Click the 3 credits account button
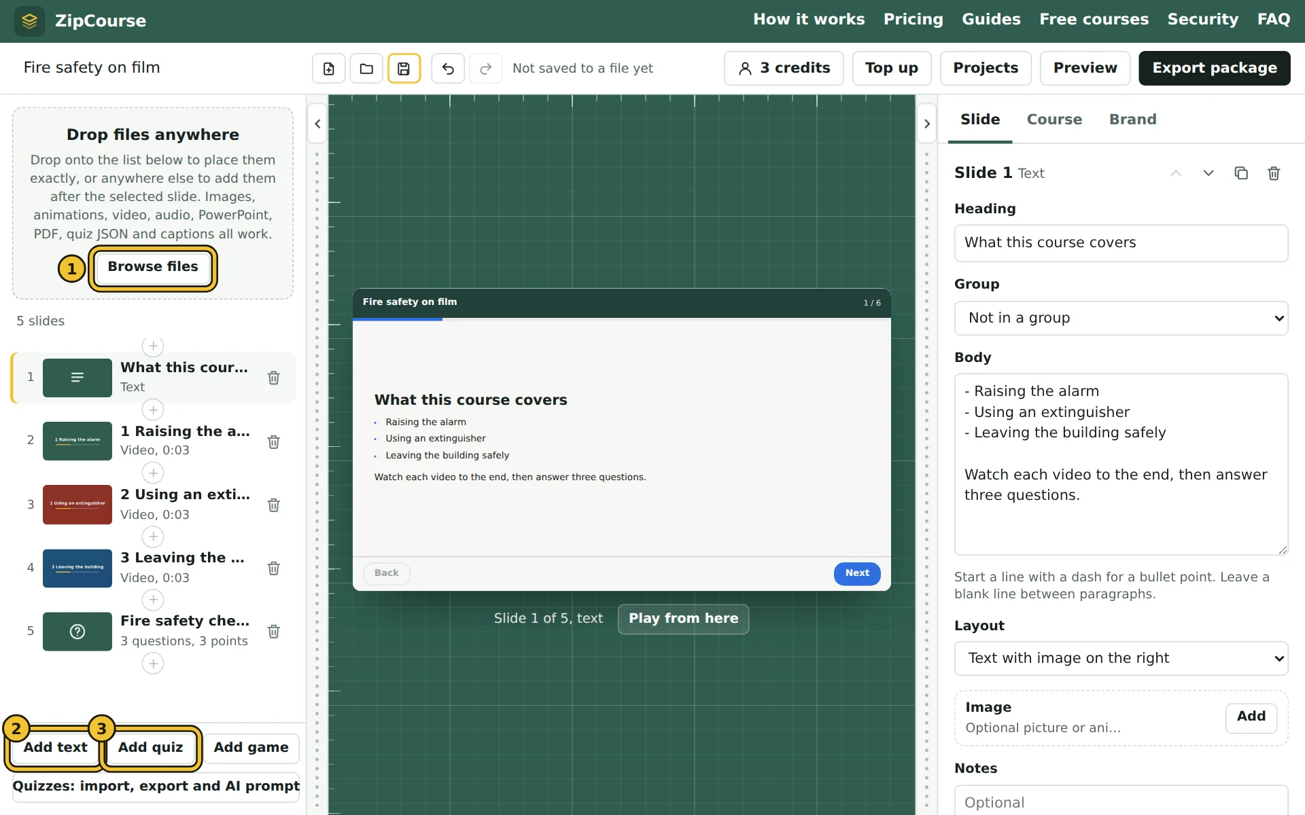 (x=784, y=69)
